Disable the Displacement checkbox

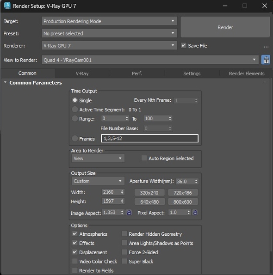click(75, 252)
